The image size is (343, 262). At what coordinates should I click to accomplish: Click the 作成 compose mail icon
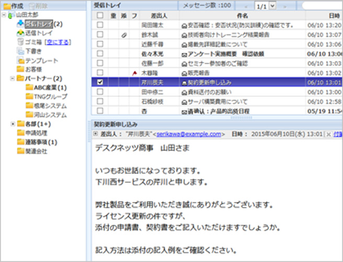point(7,5)
